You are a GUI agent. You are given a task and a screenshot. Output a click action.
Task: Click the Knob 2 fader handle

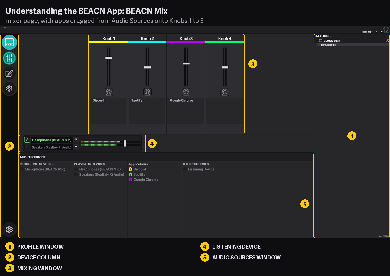point(148,67)
